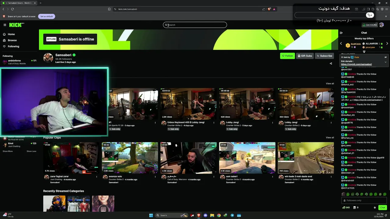The height and width of the screenshot is (219, 390).
Task: Open Gift Subs dialog
Action: tap(305, 56)
